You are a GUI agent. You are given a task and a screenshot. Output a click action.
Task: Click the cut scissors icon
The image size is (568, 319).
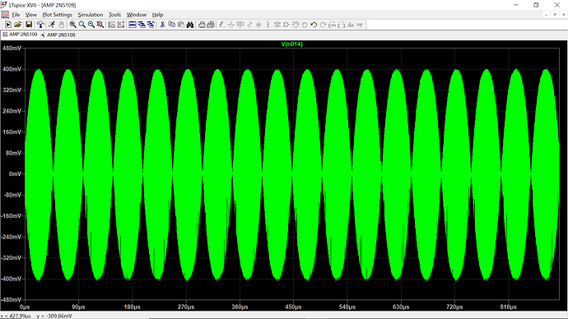click(163, 25)
